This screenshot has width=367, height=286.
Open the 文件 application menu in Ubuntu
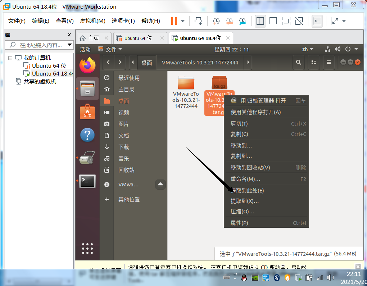tap(110, 49)
